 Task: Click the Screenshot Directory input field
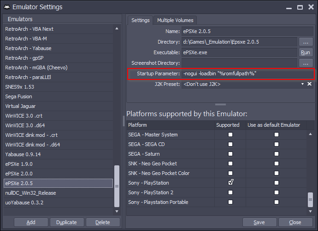point(240,63)
